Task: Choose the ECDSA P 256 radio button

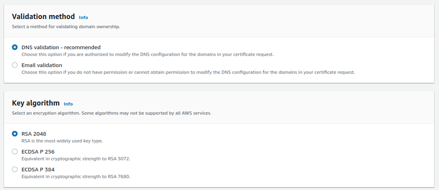Action: (x=14, y=152)
